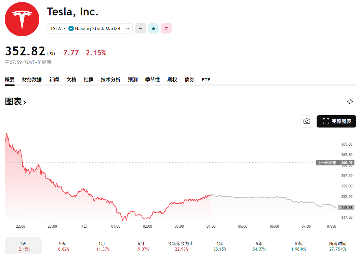Click the gray dash watchlist icon
Image resolution: width=359 pixels, height=254 pixels.
140,28
